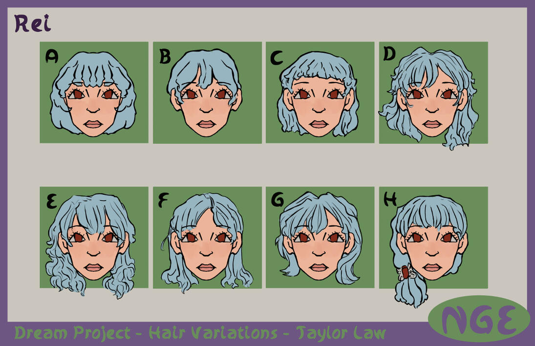
Task: Click the letter G label
Action: coord(278,199)
